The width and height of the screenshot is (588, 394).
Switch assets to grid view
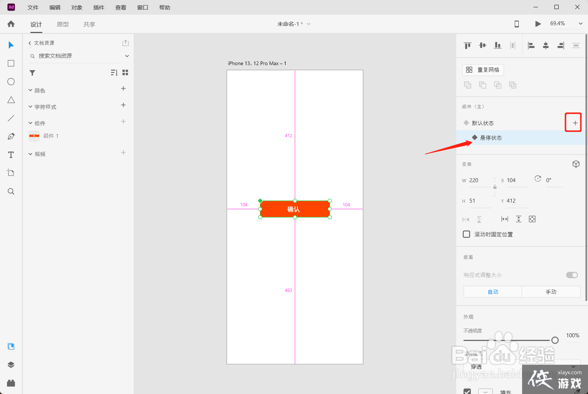[x=125, y=73]
